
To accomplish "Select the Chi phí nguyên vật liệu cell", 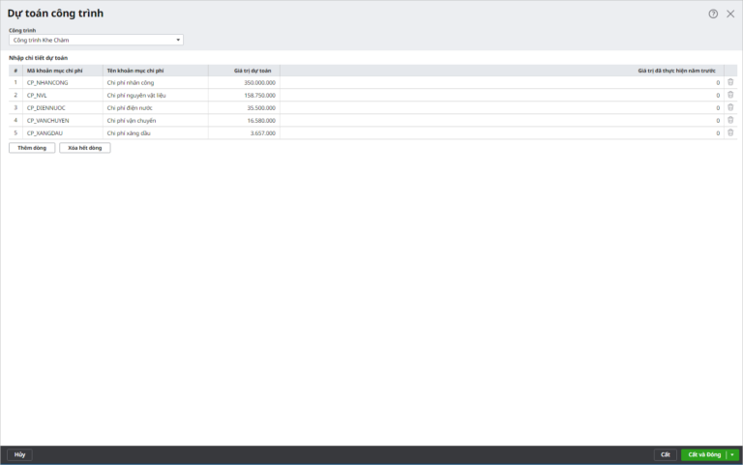I will point(155,96).
